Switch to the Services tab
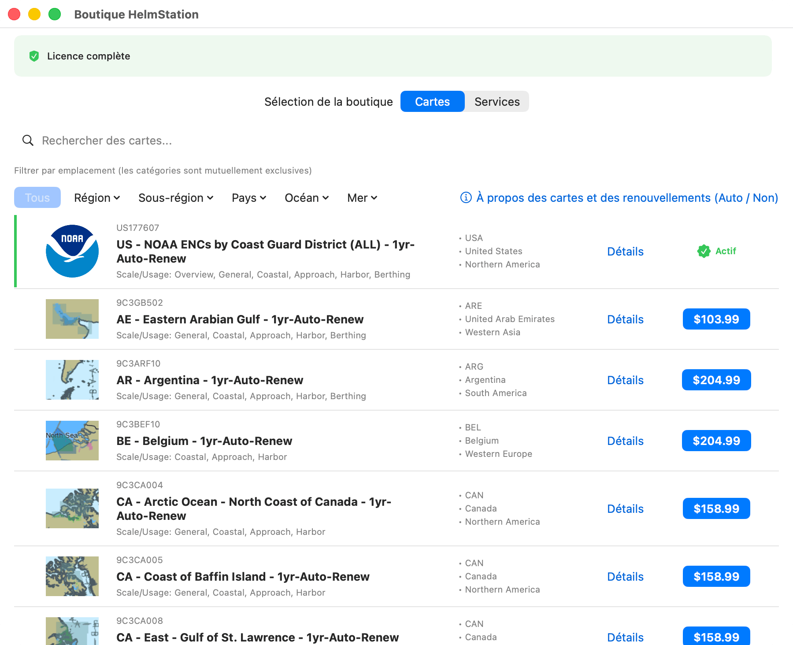Viewport: 793px width, 645px height. pos(497,101)
